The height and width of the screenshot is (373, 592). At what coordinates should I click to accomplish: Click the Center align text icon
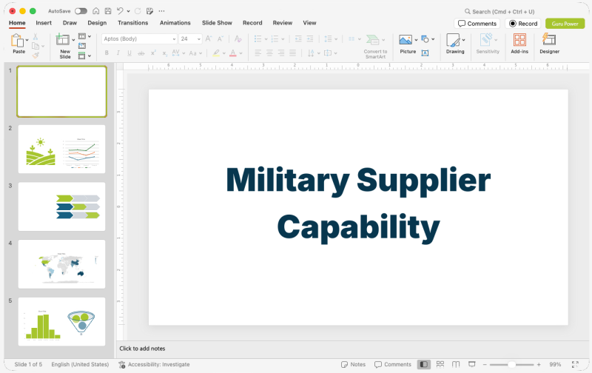point(269,53)
